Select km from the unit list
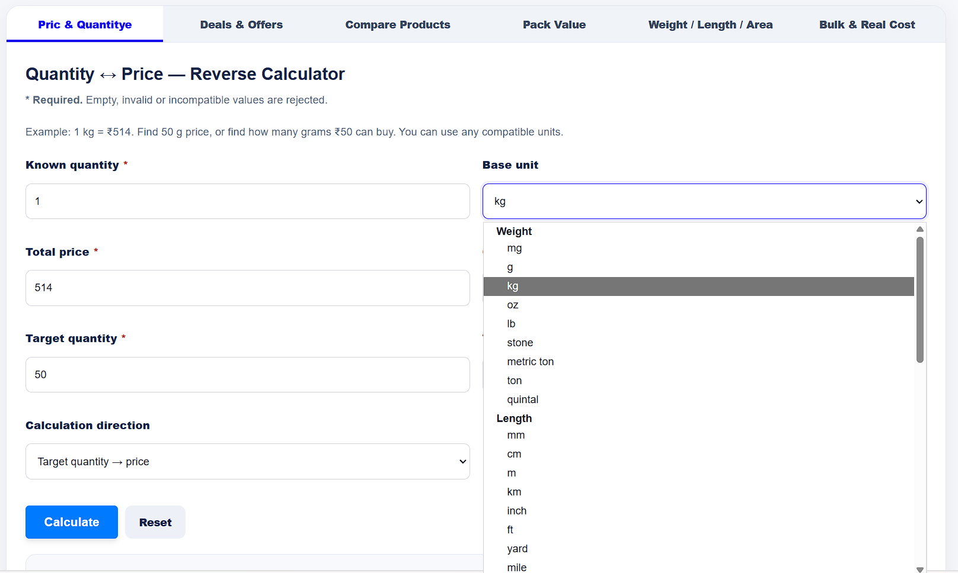958x573 pixels. pyautogui.click(x=699, y=492)
